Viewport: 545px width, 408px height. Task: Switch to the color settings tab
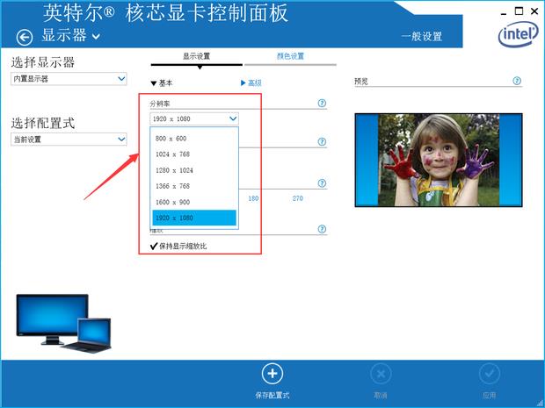[290, 56]
